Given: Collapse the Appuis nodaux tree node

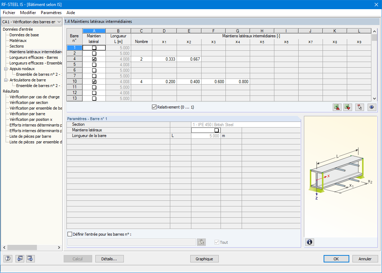Looking at the screenshot, I should pos(6,69).
